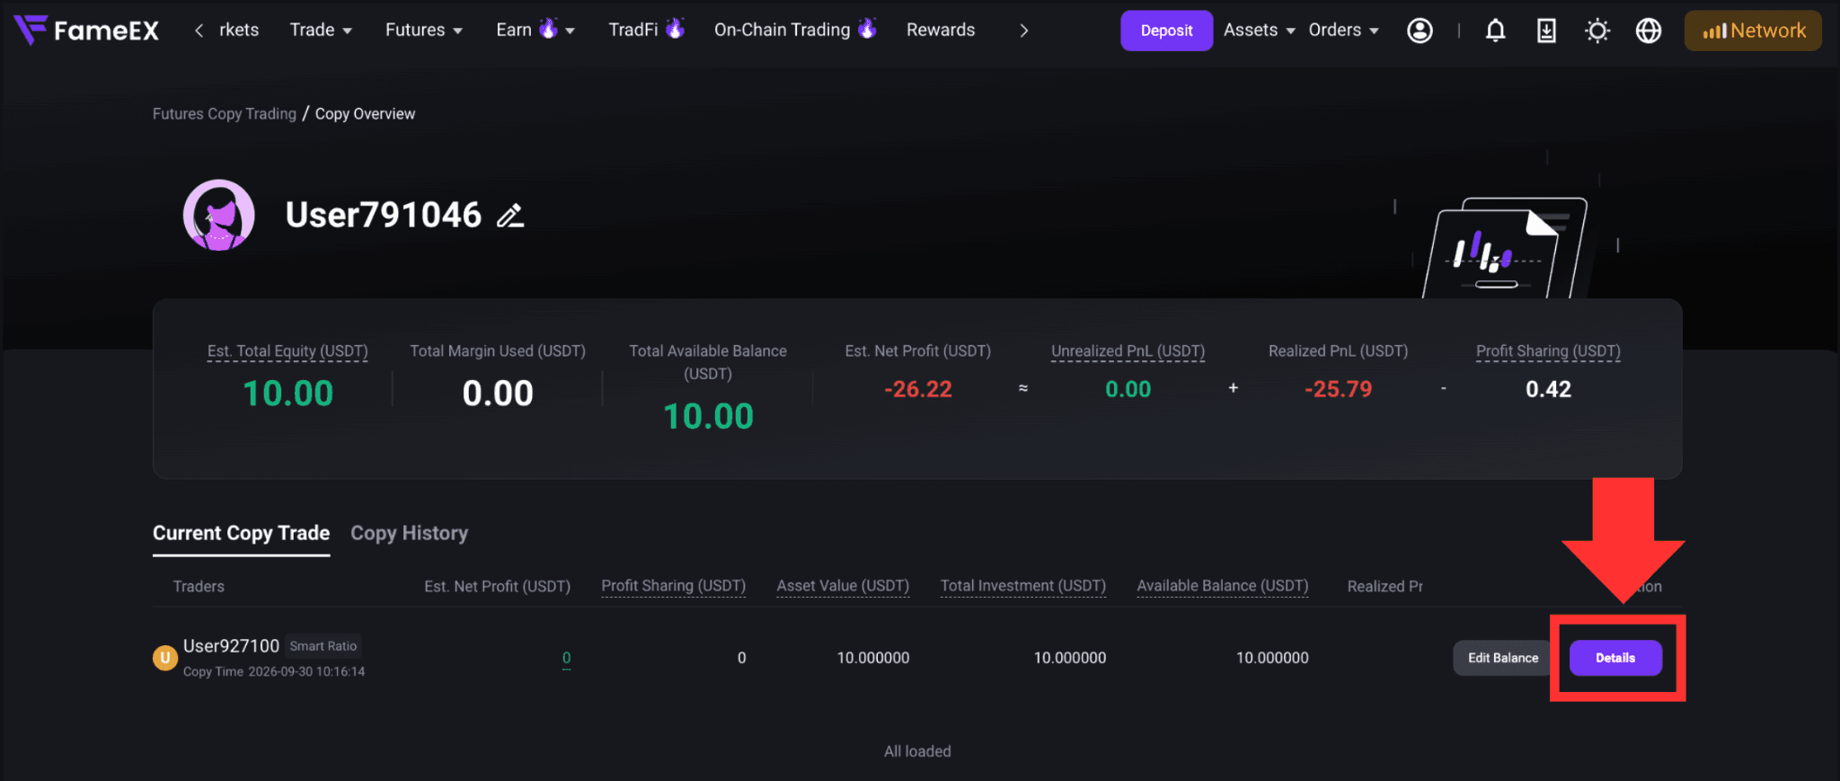Open the notifications bell
Viewport: 1840px width, 781px height.
coord(1495,31)
